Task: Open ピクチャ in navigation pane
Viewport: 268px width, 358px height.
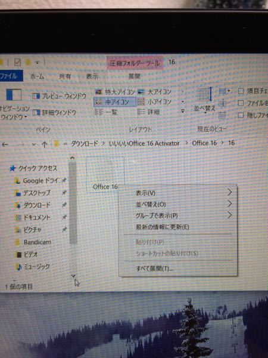Action: [28, 230]
